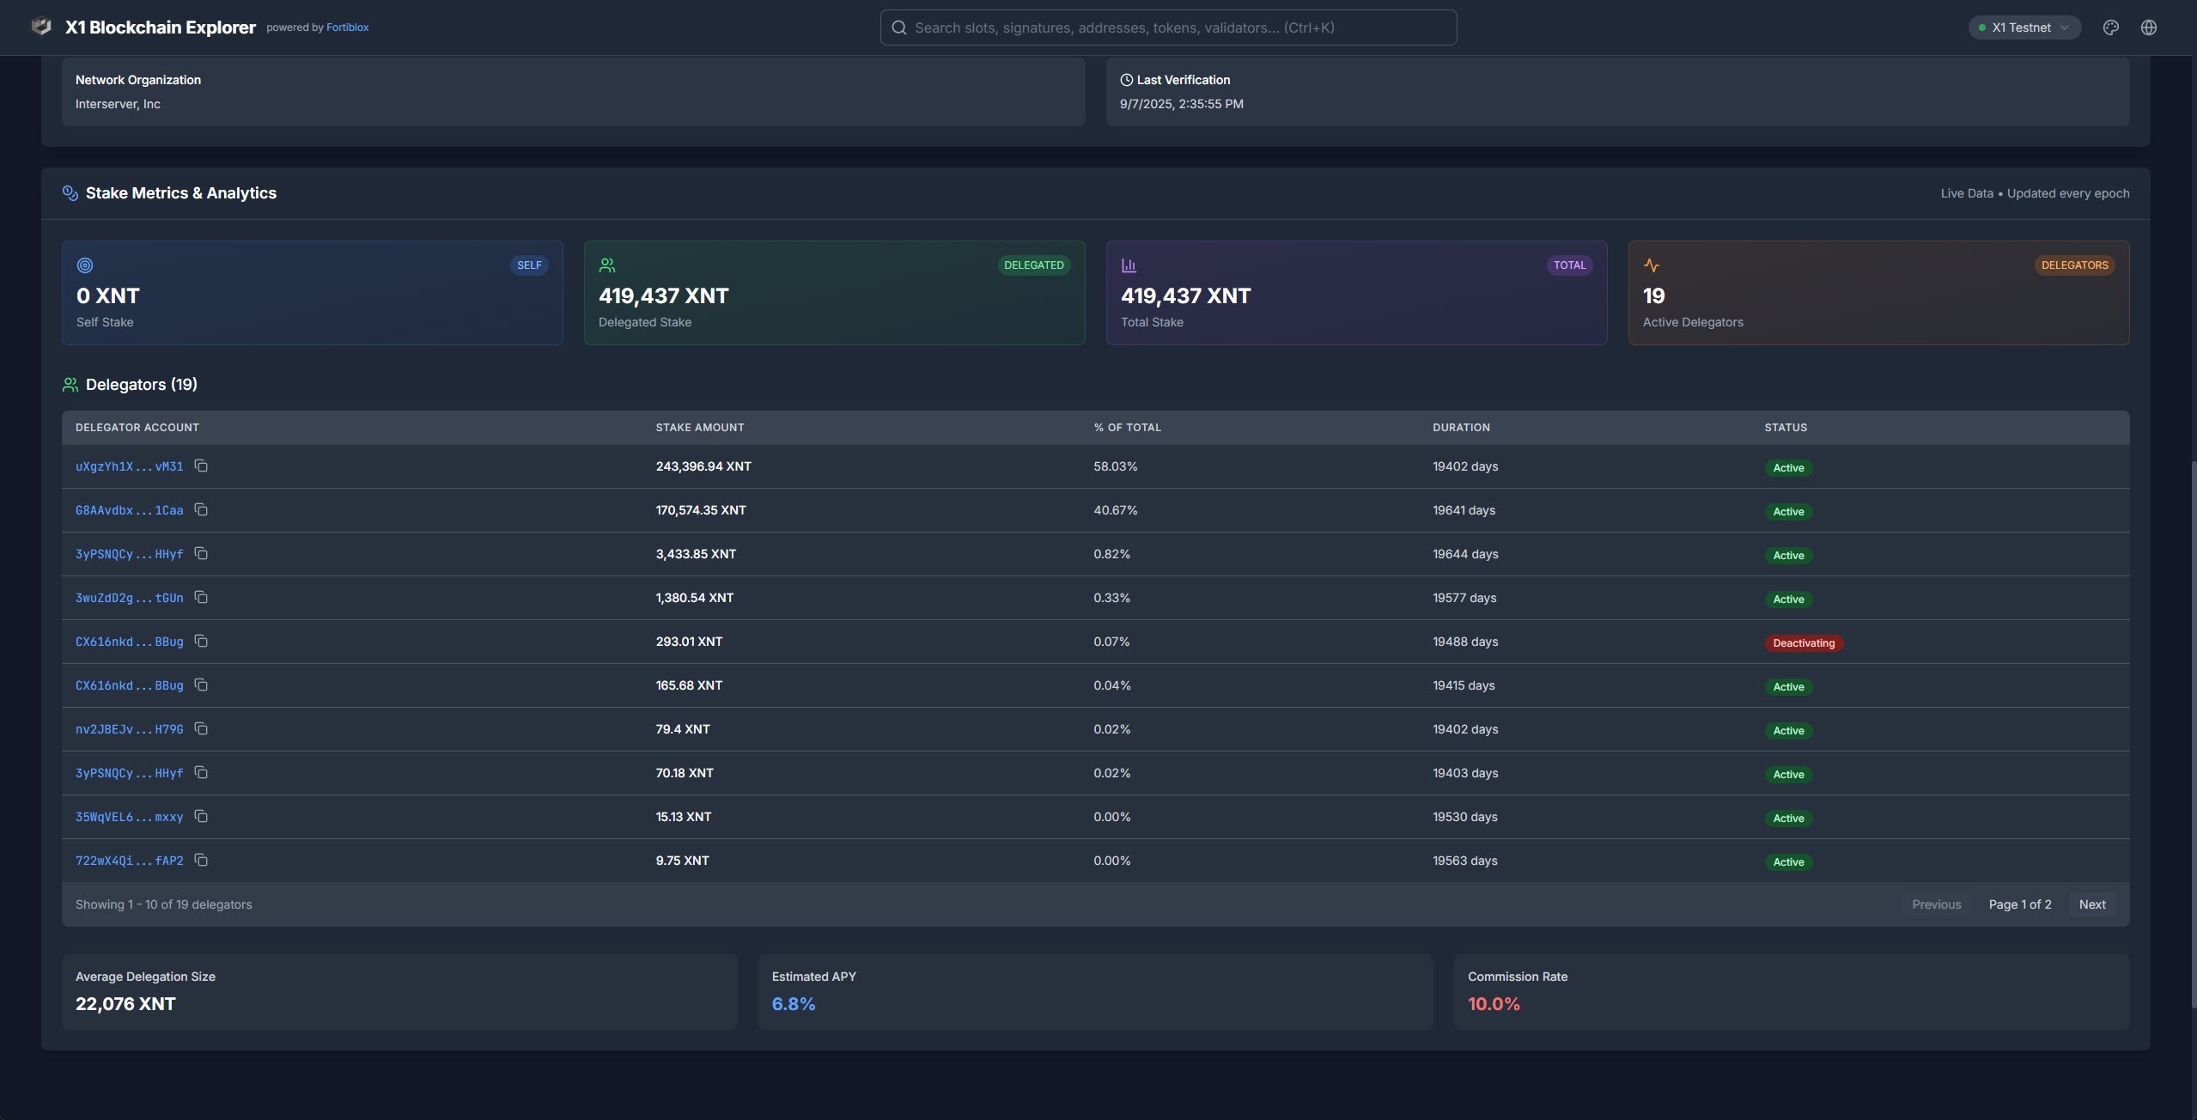
Task: Open the Fortiblox link
Action: (x=347, y=27)
